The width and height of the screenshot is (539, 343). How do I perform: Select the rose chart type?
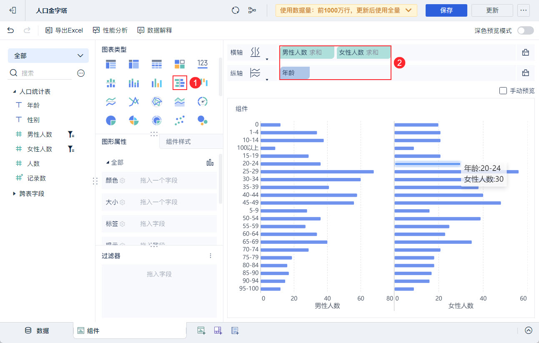(x=134, y=120)
